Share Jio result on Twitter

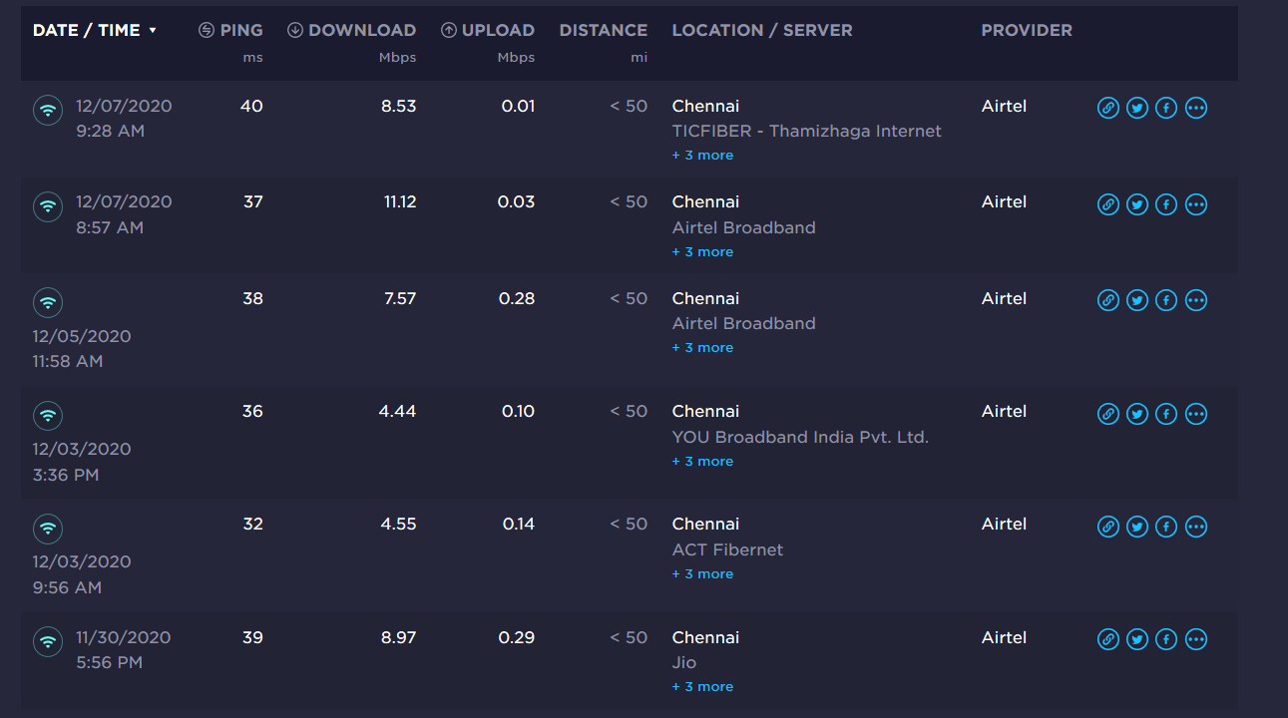(x=1136, y=639)
